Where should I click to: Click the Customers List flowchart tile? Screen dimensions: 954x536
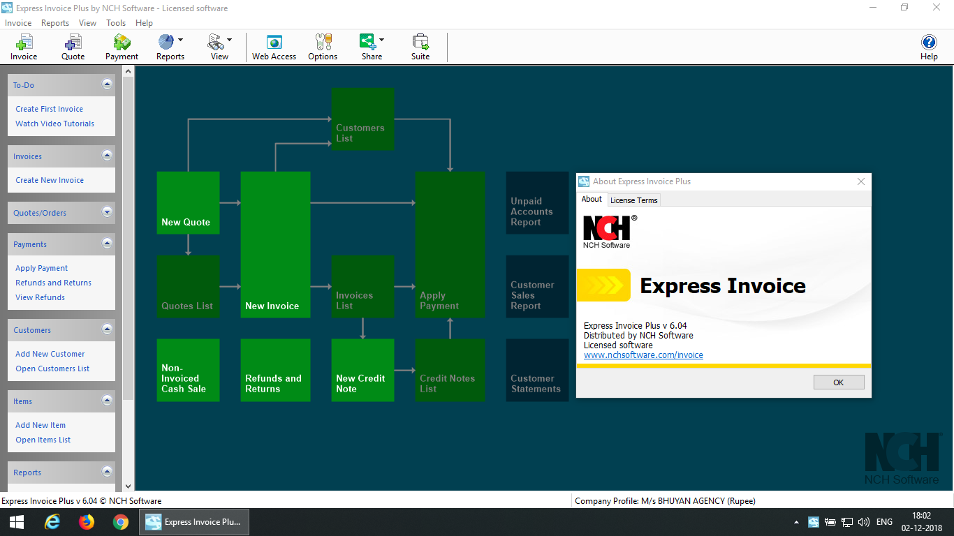362,119
